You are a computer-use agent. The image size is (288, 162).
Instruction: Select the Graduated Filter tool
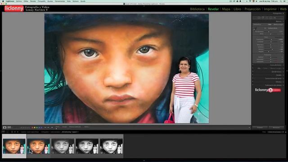coord(271,18)
